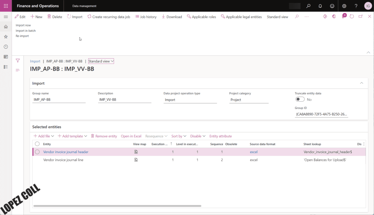
Task: Click the notifications bell icon
Action: tap(320, 6)
